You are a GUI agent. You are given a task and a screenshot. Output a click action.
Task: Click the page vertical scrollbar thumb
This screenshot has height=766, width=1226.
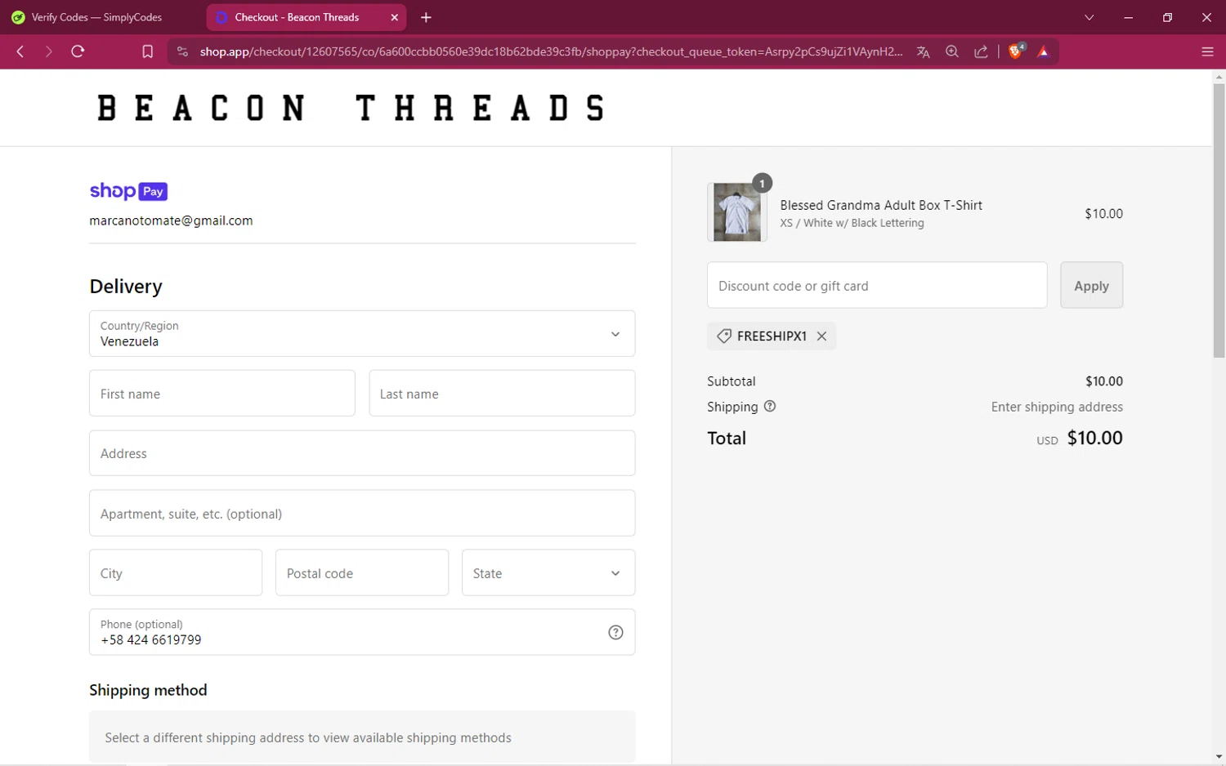coord(1219,220)
